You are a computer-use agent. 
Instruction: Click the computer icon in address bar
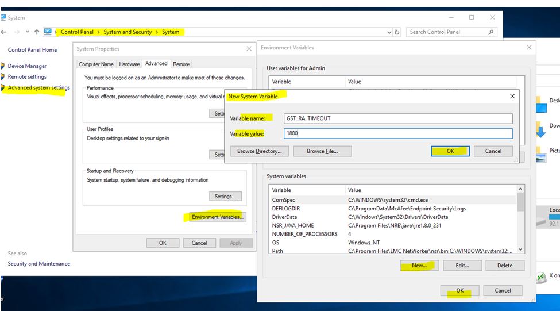coord(48,32)
